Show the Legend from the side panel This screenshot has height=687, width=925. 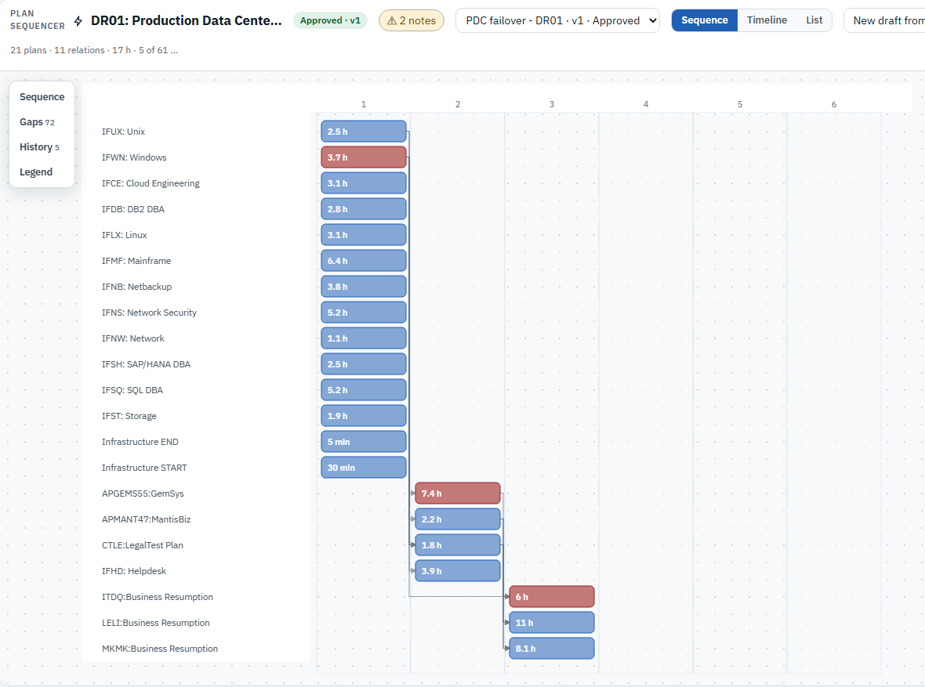36,172
